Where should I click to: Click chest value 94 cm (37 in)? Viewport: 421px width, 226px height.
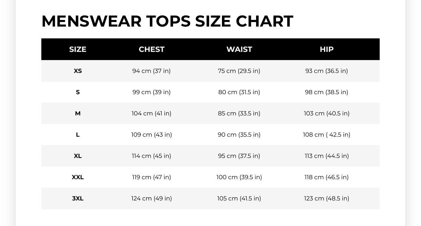click(151, 71)
